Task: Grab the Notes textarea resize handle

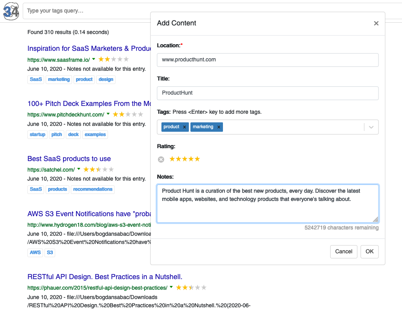Action: pyautogui.click(x=376, y=220)
